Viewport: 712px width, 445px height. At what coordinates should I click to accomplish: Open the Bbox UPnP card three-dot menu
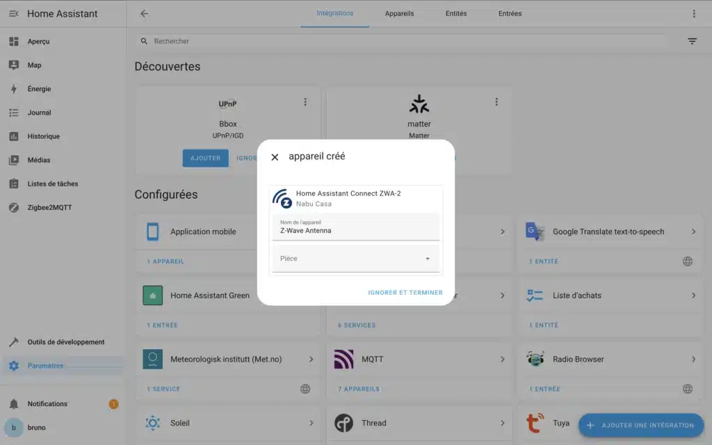point(305,102)
